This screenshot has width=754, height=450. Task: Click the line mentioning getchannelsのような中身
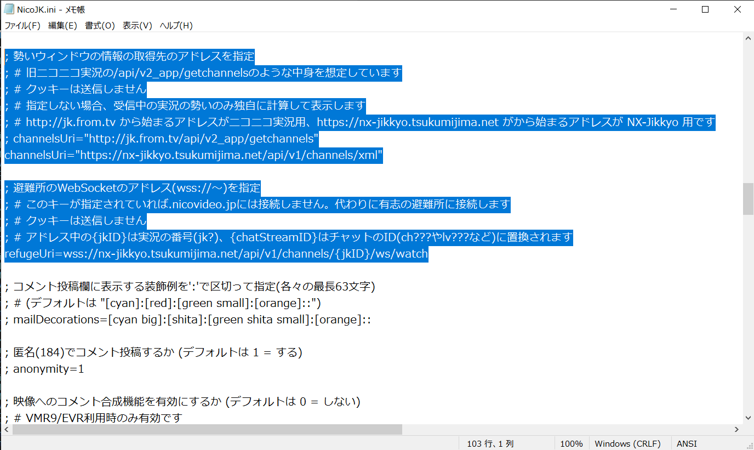tap(203, 72)
